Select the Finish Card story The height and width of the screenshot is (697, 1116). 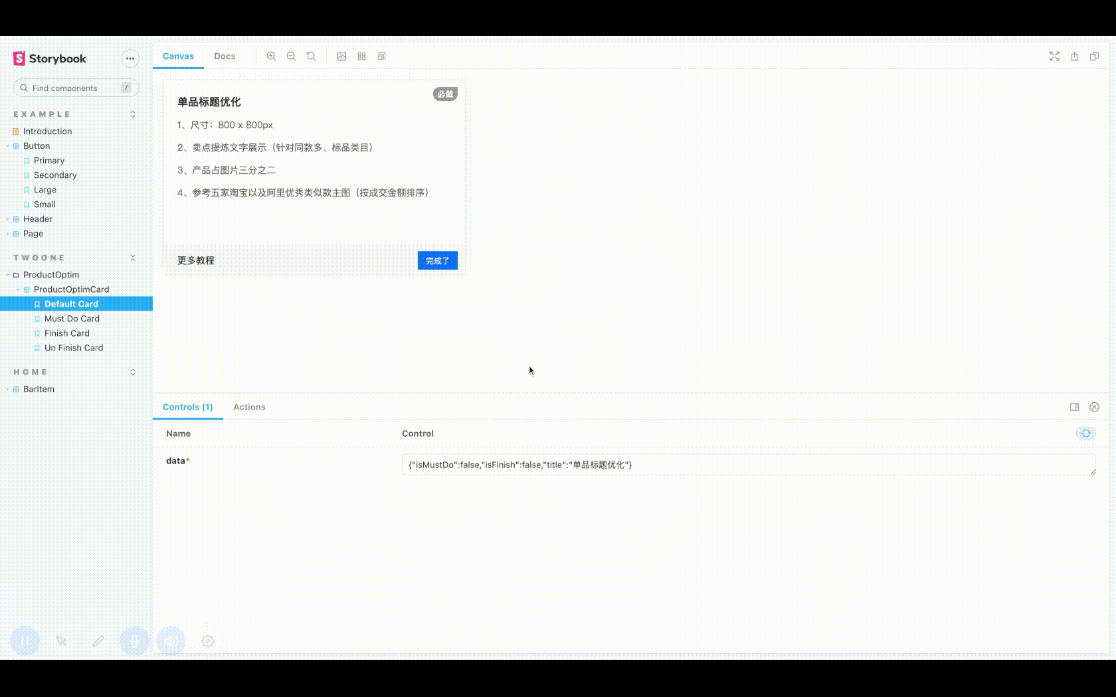coord(66,333)
